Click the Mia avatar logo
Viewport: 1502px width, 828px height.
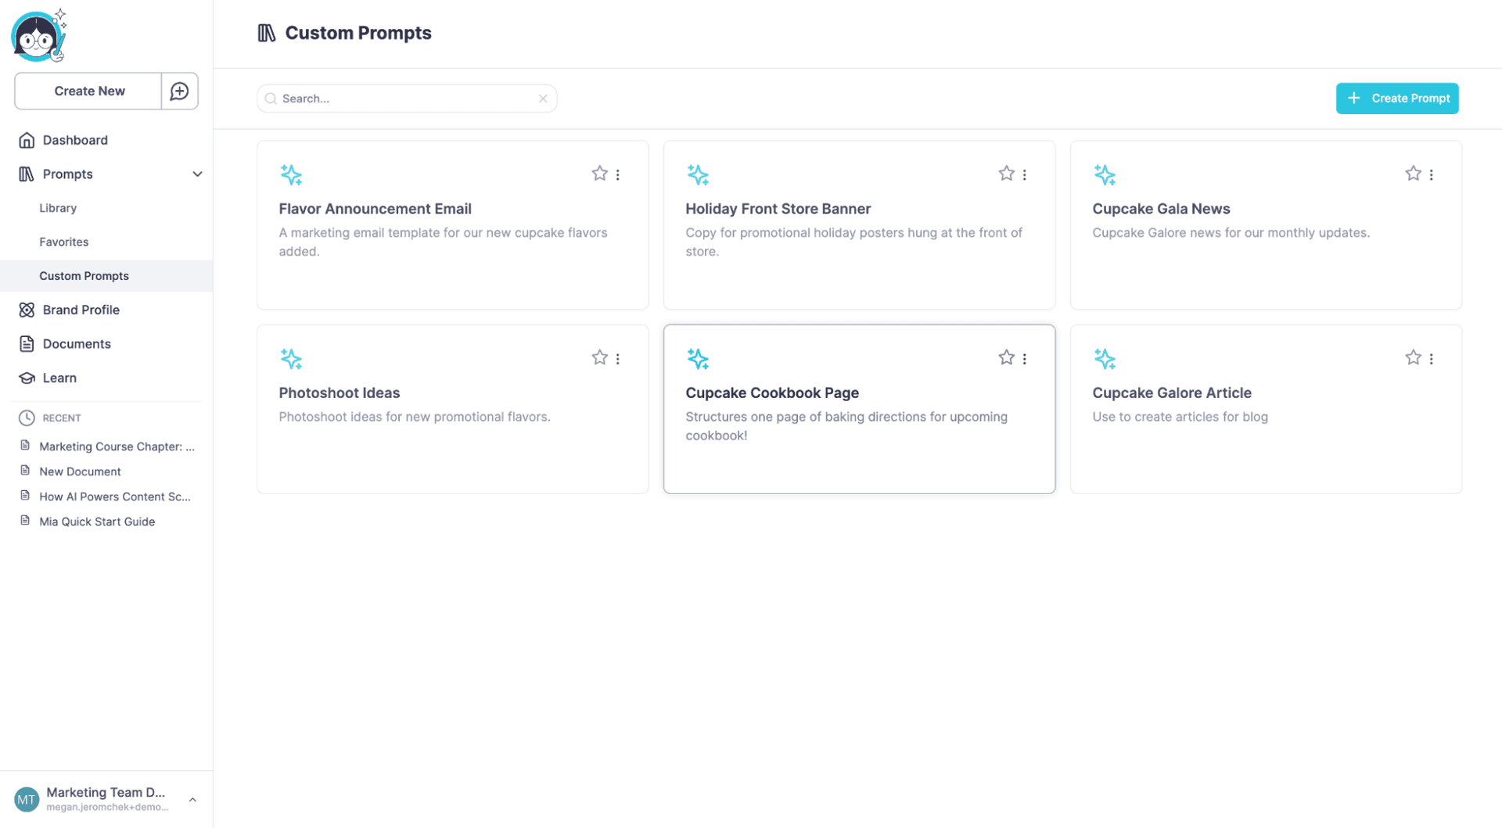(x=37, y=34)
